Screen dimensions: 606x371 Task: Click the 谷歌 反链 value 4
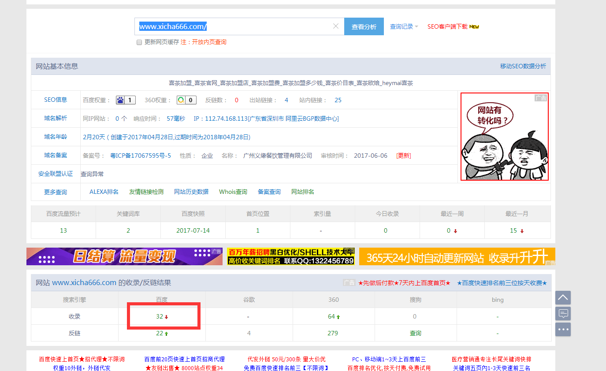[249, 333]
